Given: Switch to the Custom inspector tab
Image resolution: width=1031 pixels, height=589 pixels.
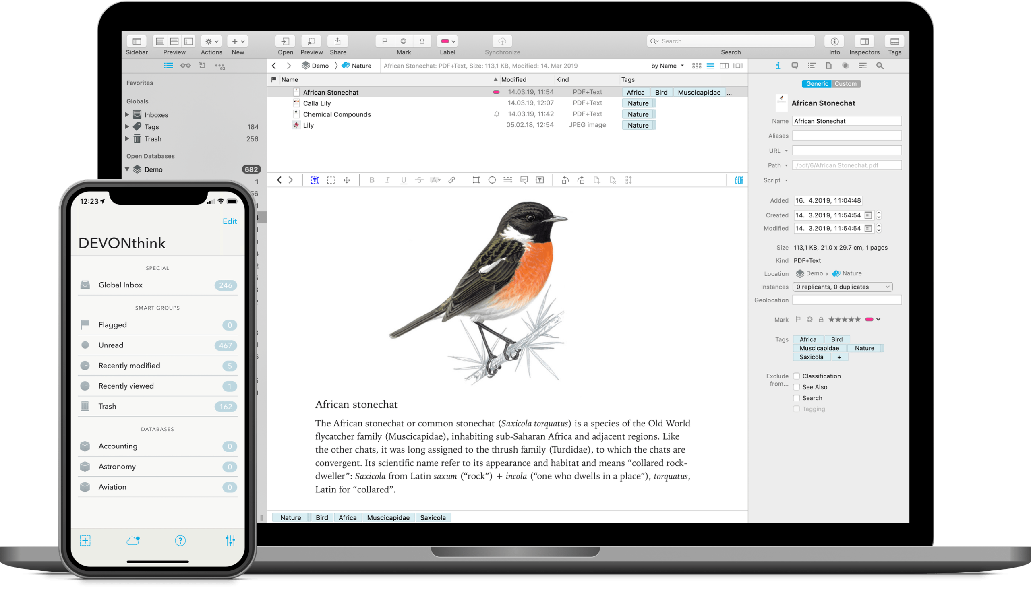Looking at the screenshot, I should (846, 84).
